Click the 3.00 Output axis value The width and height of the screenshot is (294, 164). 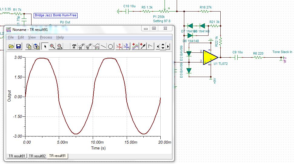(x=18, y=57)
